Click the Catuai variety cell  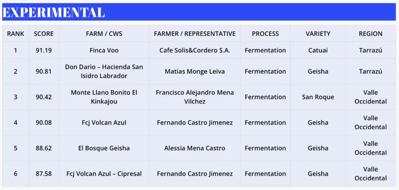click(318, 50)
